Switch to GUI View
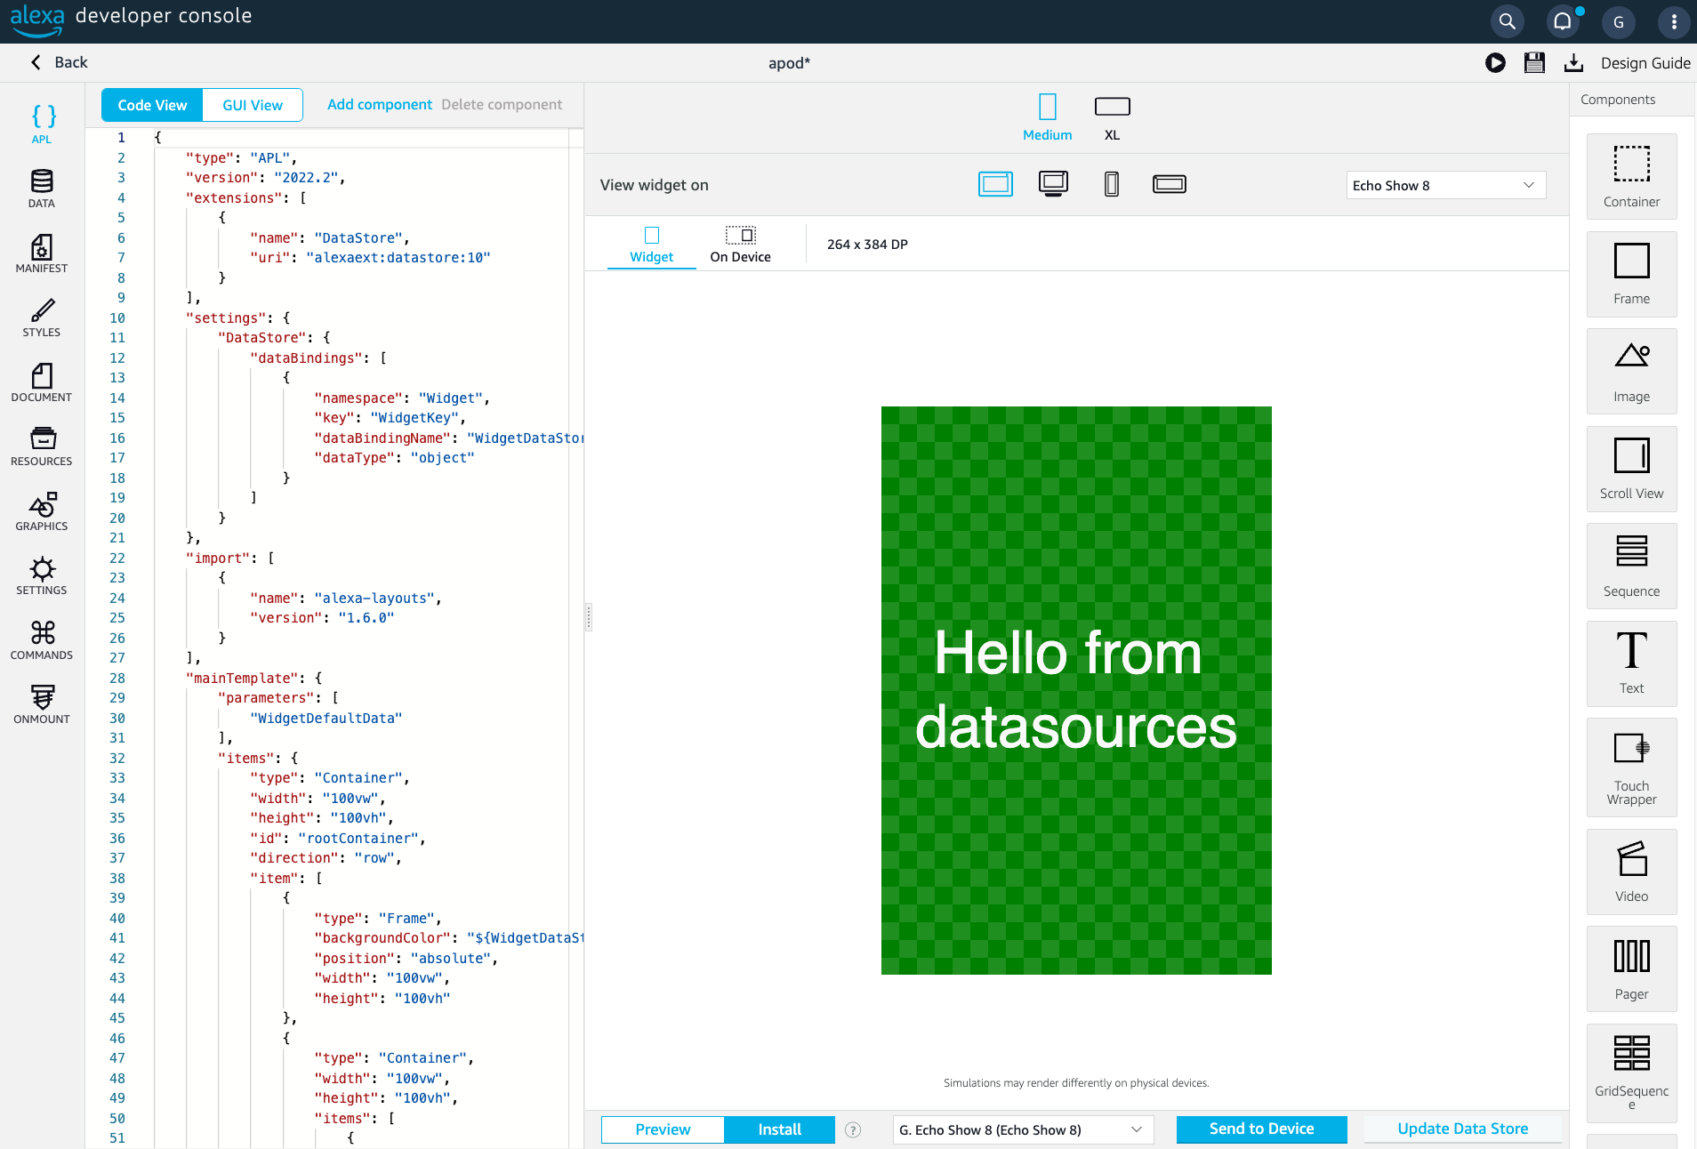The height and width of the screenshot is (1149, 1697). pos(253,105)
